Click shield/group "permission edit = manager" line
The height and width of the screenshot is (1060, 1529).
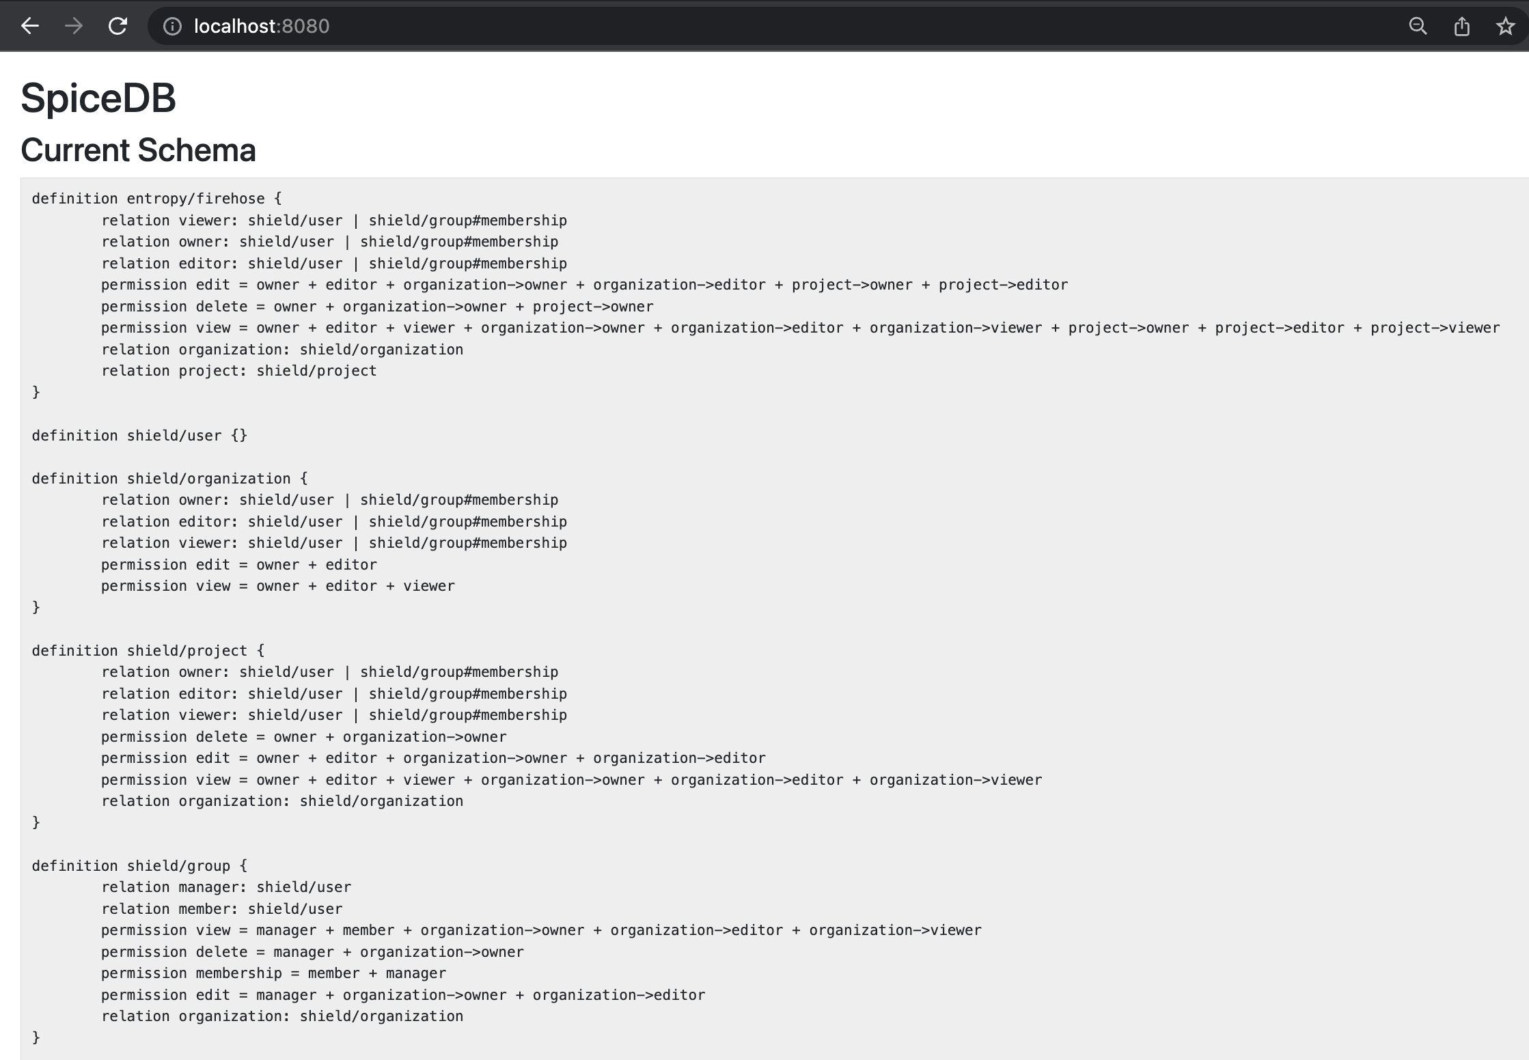pyautogui.click(x=403, y=995)
